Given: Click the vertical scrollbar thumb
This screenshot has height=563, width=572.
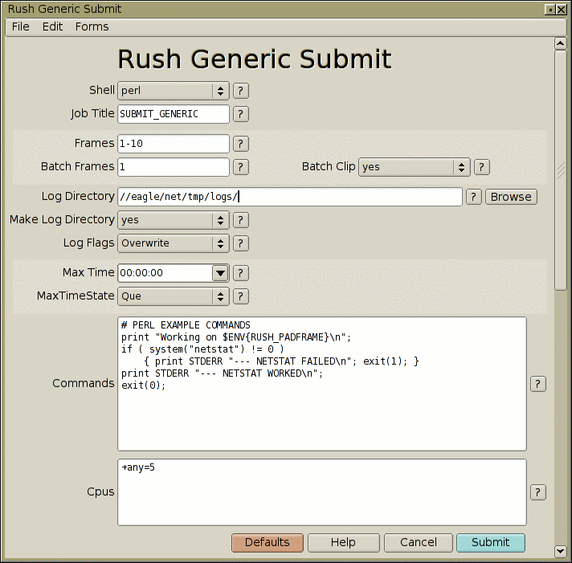Looking at the screenshot, I should point(560,170).
